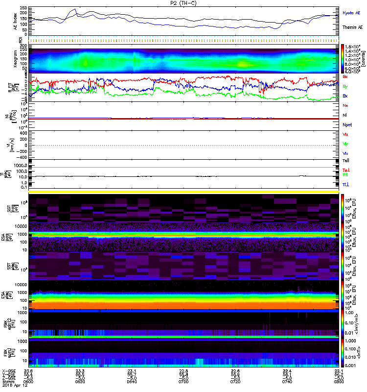Click the "0640" time tick label

pos(132,382)
